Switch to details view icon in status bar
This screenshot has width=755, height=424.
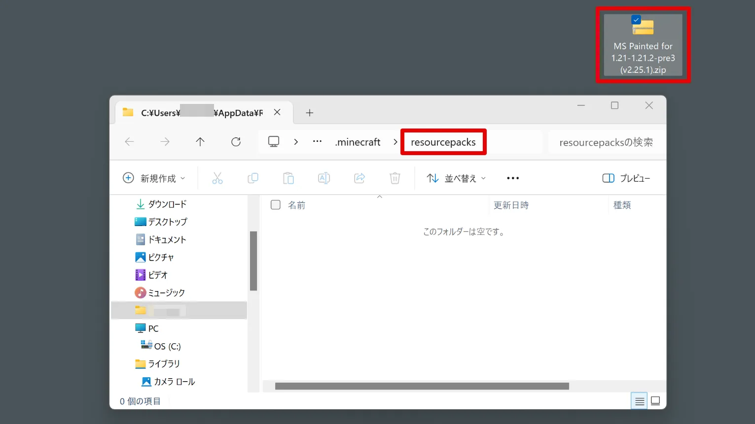pos(640,401)
